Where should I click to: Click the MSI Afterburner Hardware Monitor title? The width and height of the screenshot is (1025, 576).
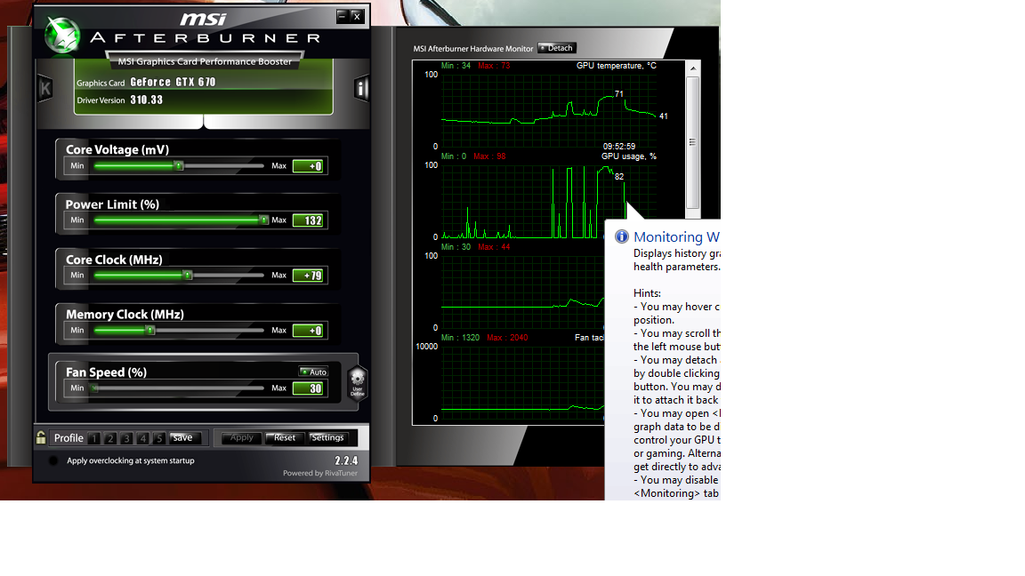click(x=473, y=48)
